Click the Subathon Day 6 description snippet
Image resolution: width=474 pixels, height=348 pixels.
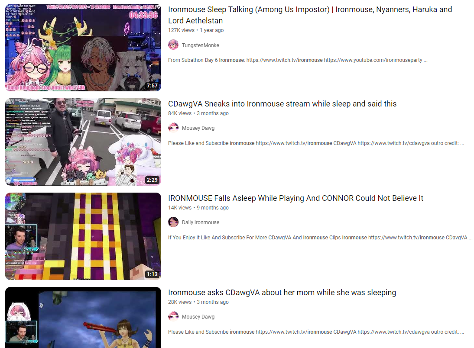tap(298, 60)
